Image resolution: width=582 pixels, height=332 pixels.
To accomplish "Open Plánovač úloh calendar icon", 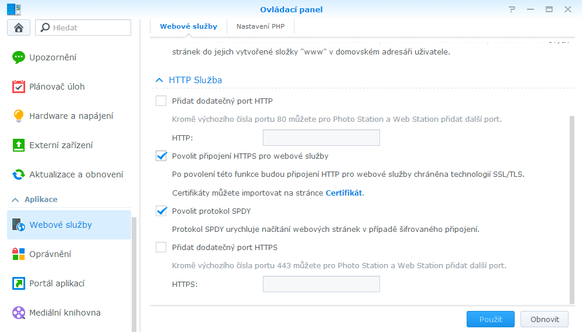I will point(19,87).
